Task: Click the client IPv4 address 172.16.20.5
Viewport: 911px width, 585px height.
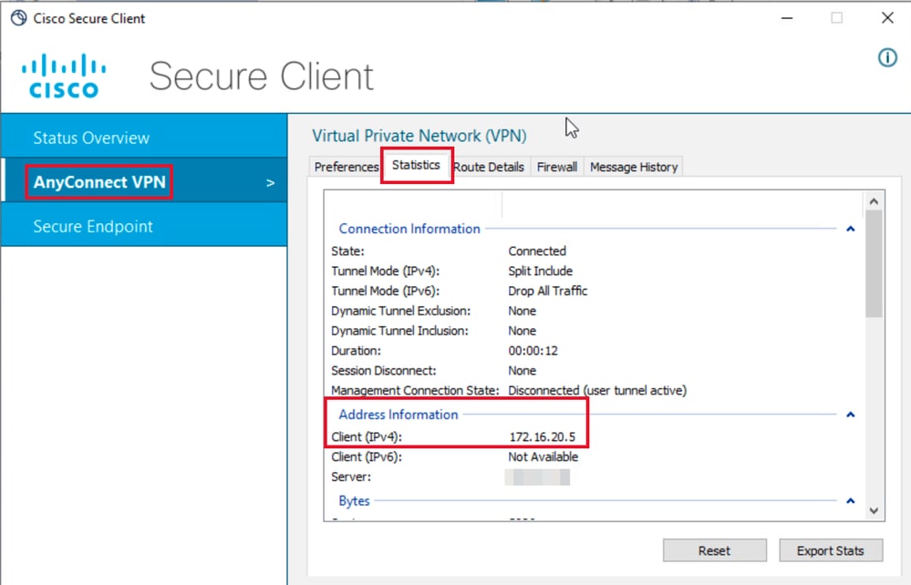Action: pyautogui.click(x=542, y=437)
